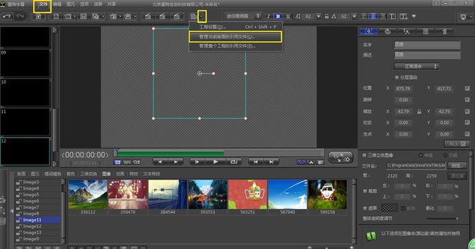
Task: Open the magic wand effects properties tab
Action: pos(406,32)
